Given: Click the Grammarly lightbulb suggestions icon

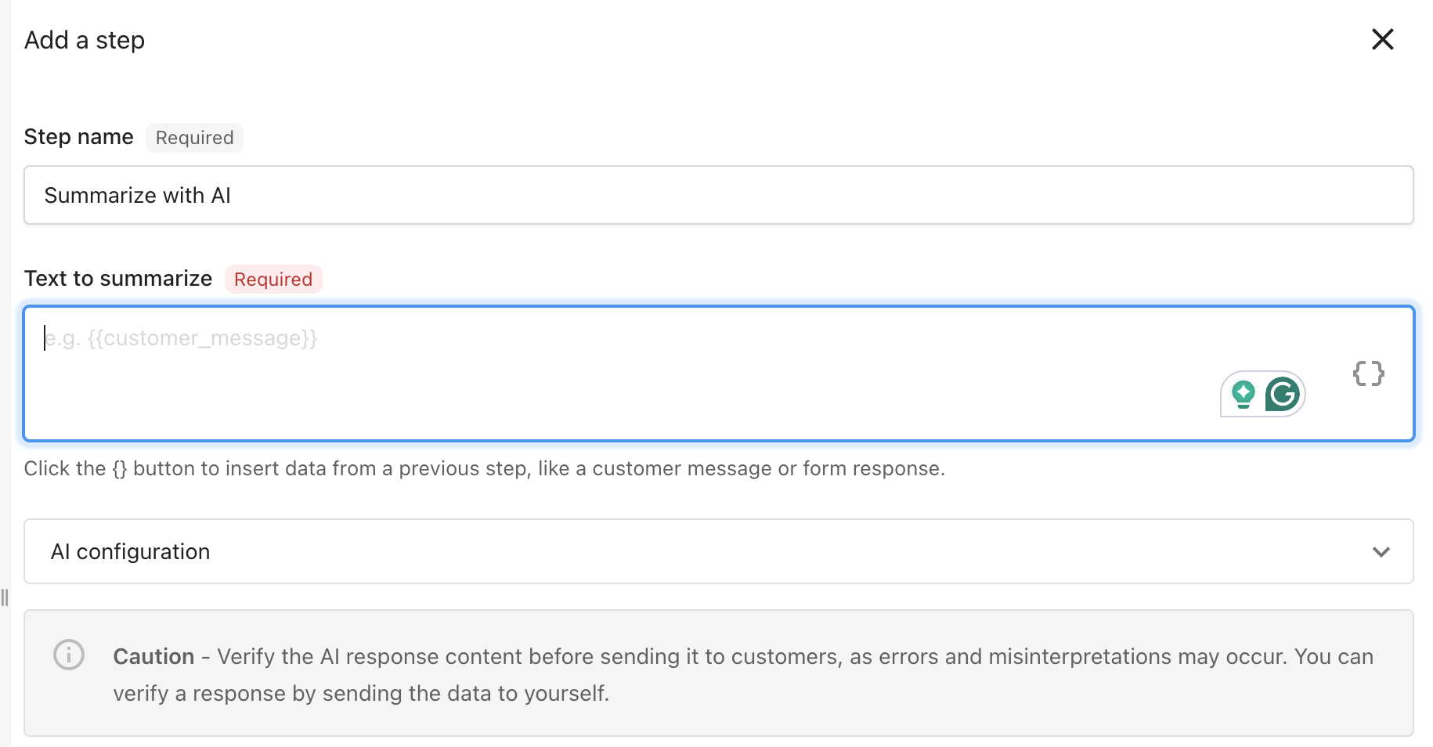Looking at the screenshot, I should click(1243, 394).
